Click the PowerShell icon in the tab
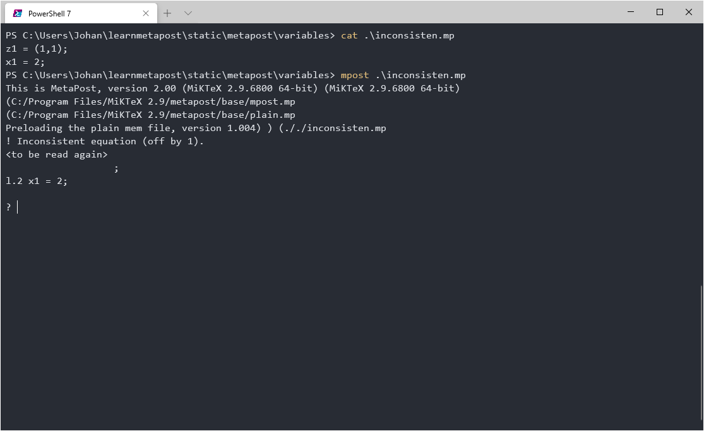This screenshot has width=704, height=431. [18, 13]
